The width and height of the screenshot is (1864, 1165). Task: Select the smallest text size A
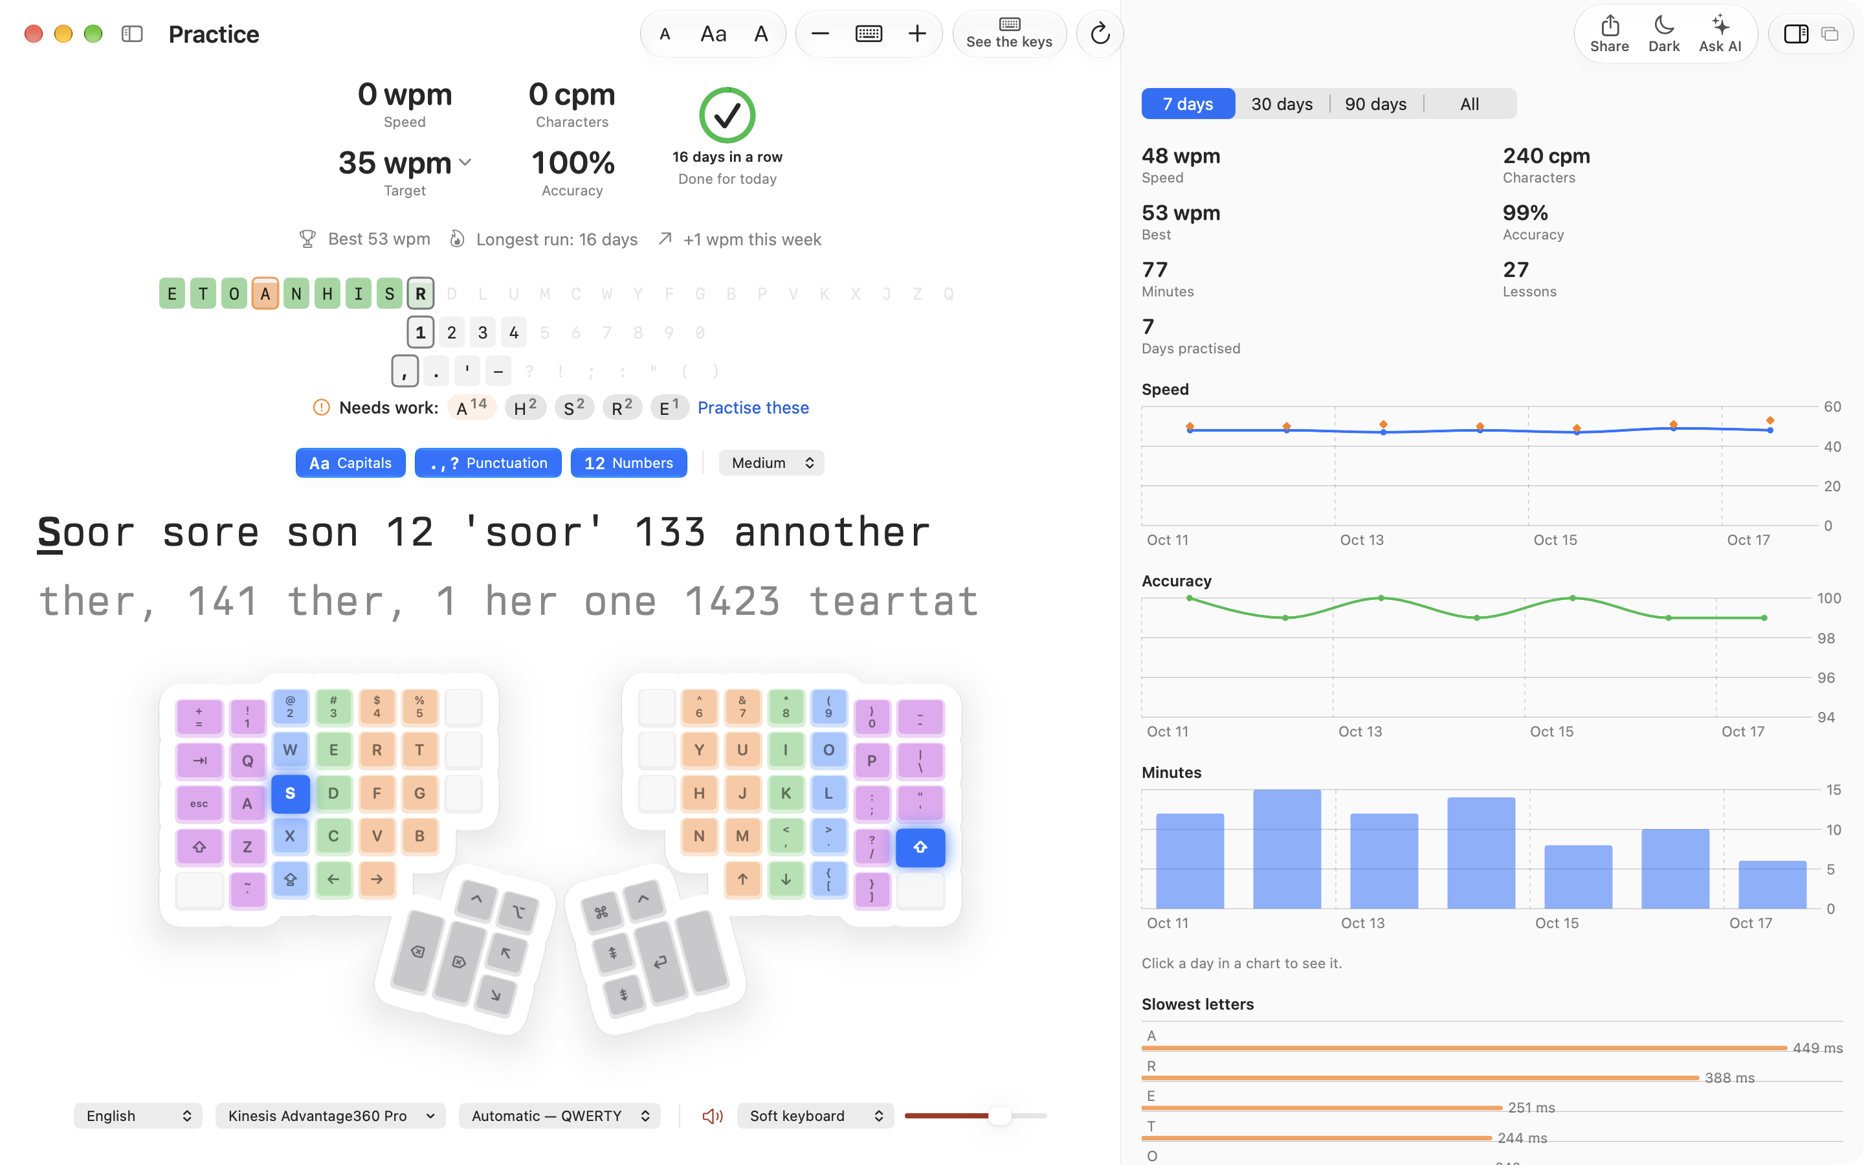coord(665,34)
